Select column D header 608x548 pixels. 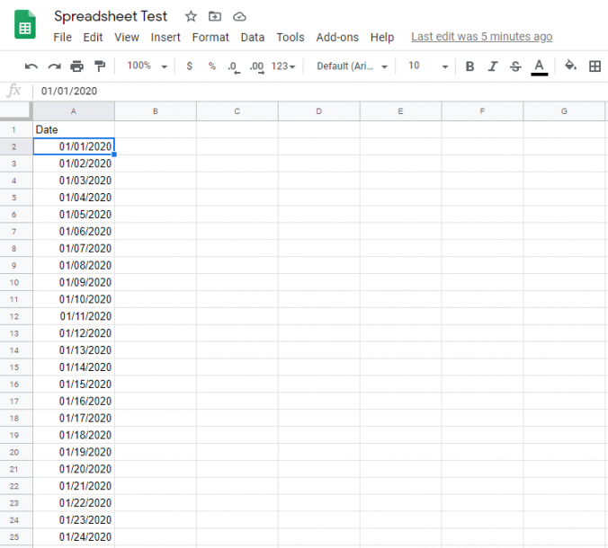coord(319,111)
